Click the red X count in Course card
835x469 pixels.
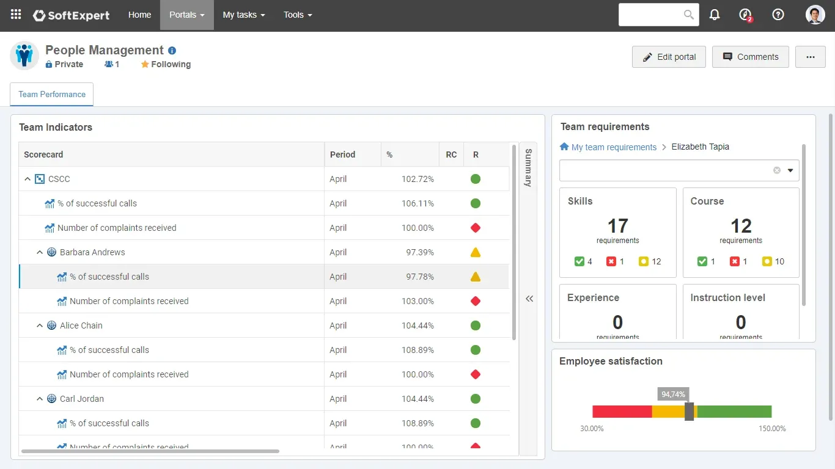(738, 261)
